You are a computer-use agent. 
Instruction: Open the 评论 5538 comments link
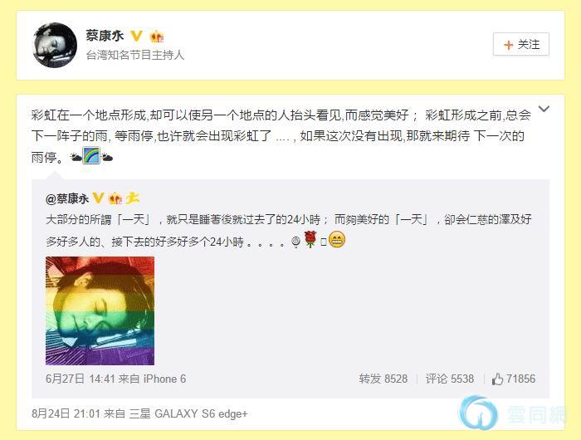pos(450,379)
